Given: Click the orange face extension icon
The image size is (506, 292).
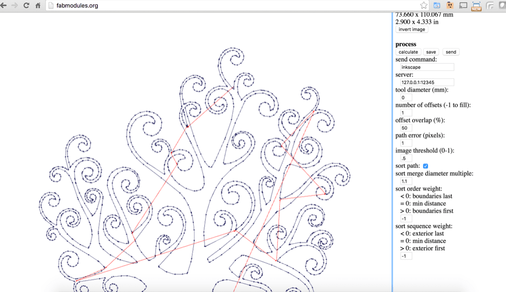Looking at the screenshot, I should (450, 5).
